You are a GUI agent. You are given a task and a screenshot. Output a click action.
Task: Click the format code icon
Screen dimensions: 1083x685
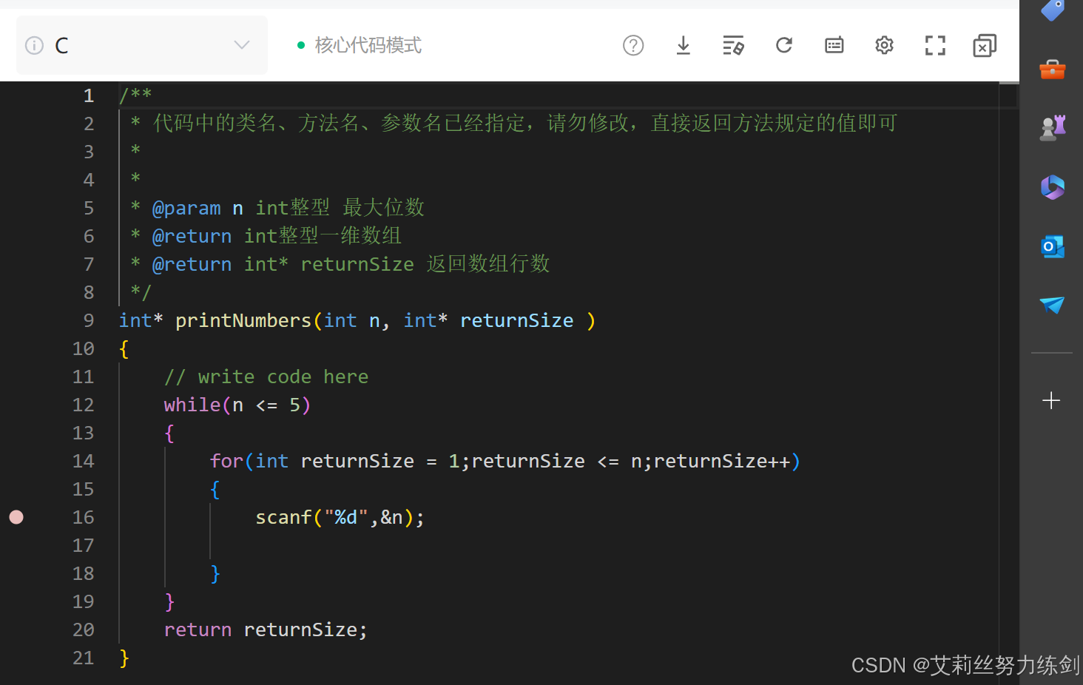point(733,46)
